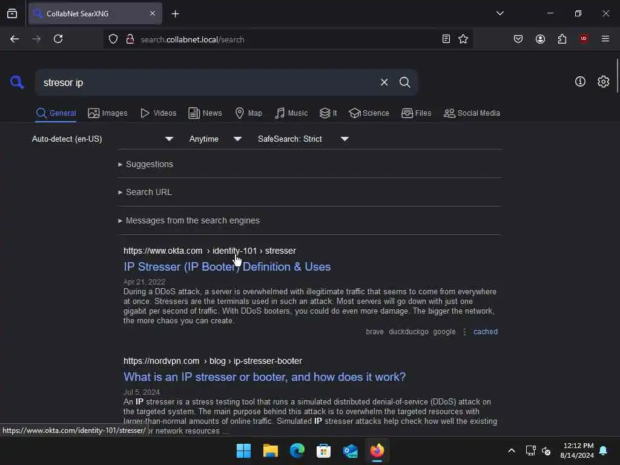Open a new tab with plus icon
The image size is (620, 465).
(x=175, y=14)
